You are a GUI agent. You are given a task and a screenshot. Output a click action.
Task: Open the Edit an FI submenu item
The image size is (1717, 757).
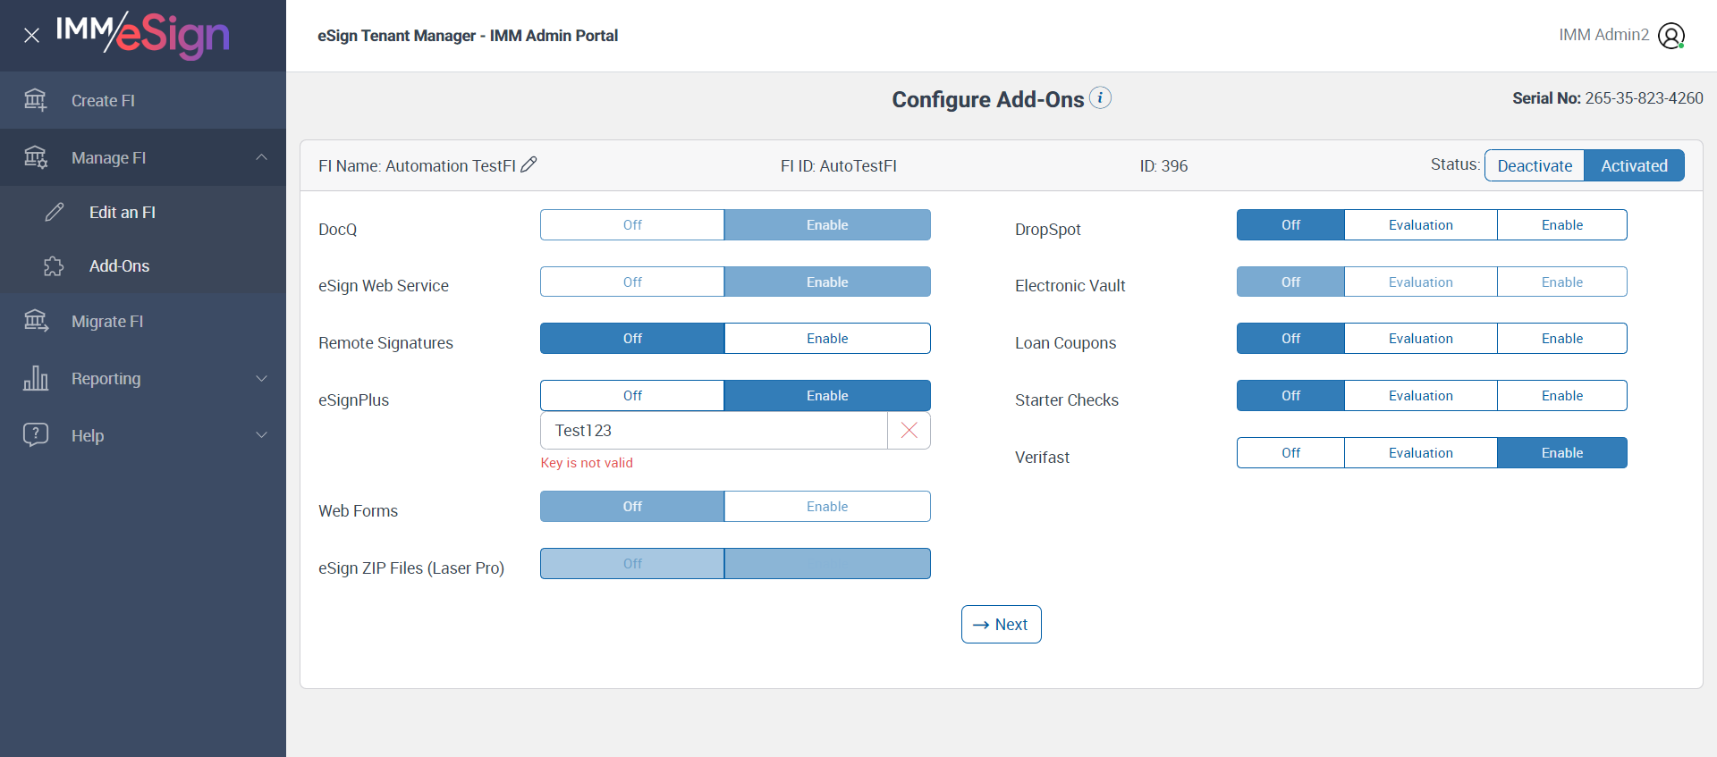click(123, 213)
